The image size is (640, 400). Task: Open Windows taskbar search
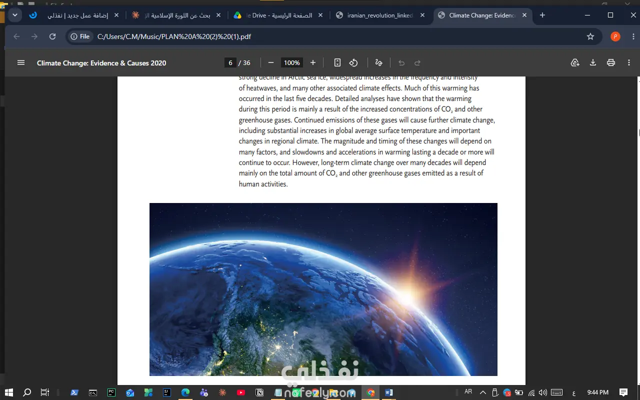27,392
